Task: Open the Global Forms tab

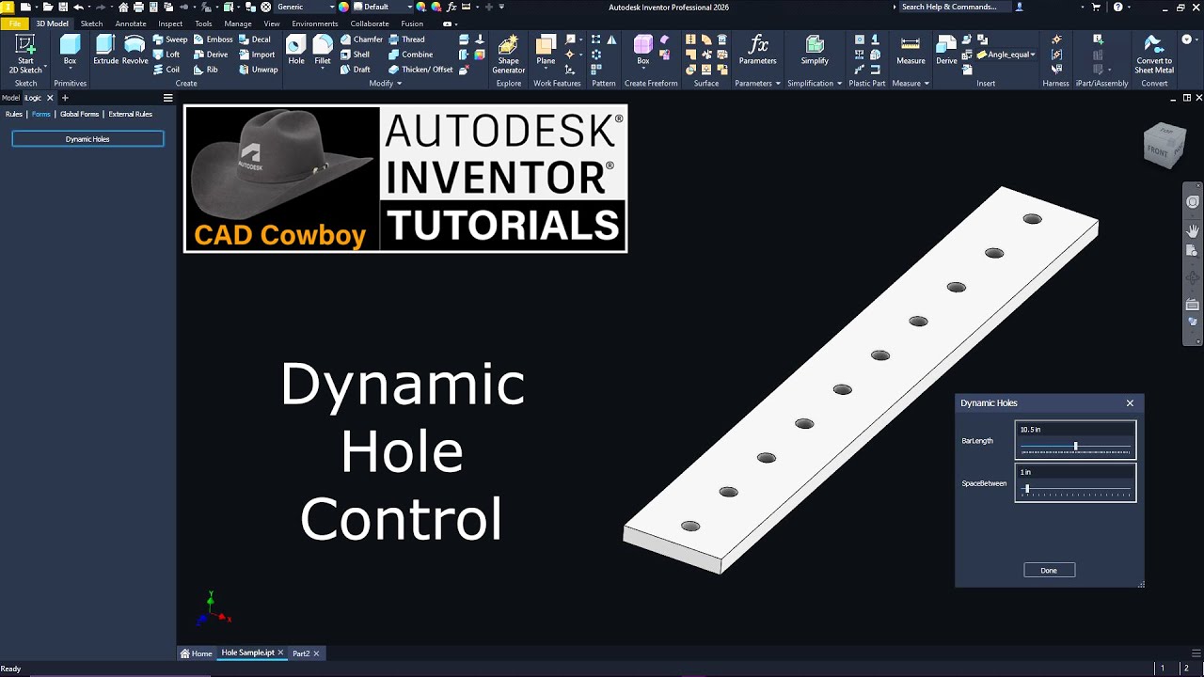Action: tap(79, 114)
